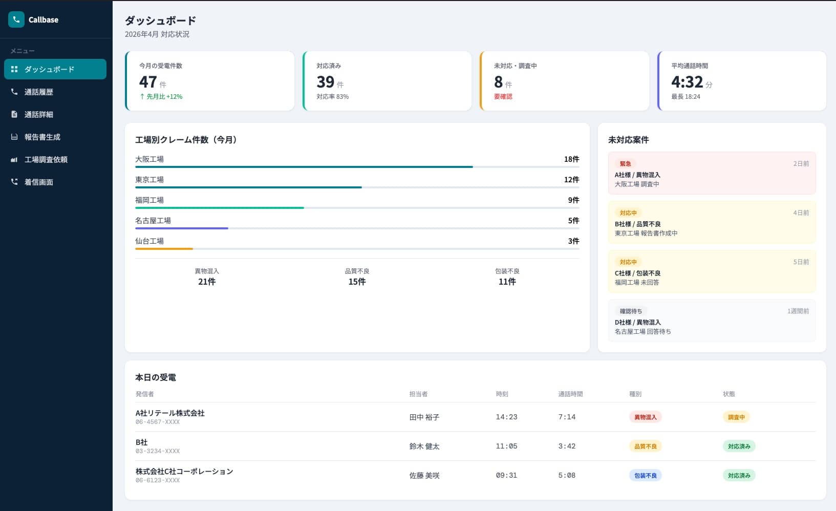
Task: Click the 品質不良 tag in the table
Action: point(645,446)
